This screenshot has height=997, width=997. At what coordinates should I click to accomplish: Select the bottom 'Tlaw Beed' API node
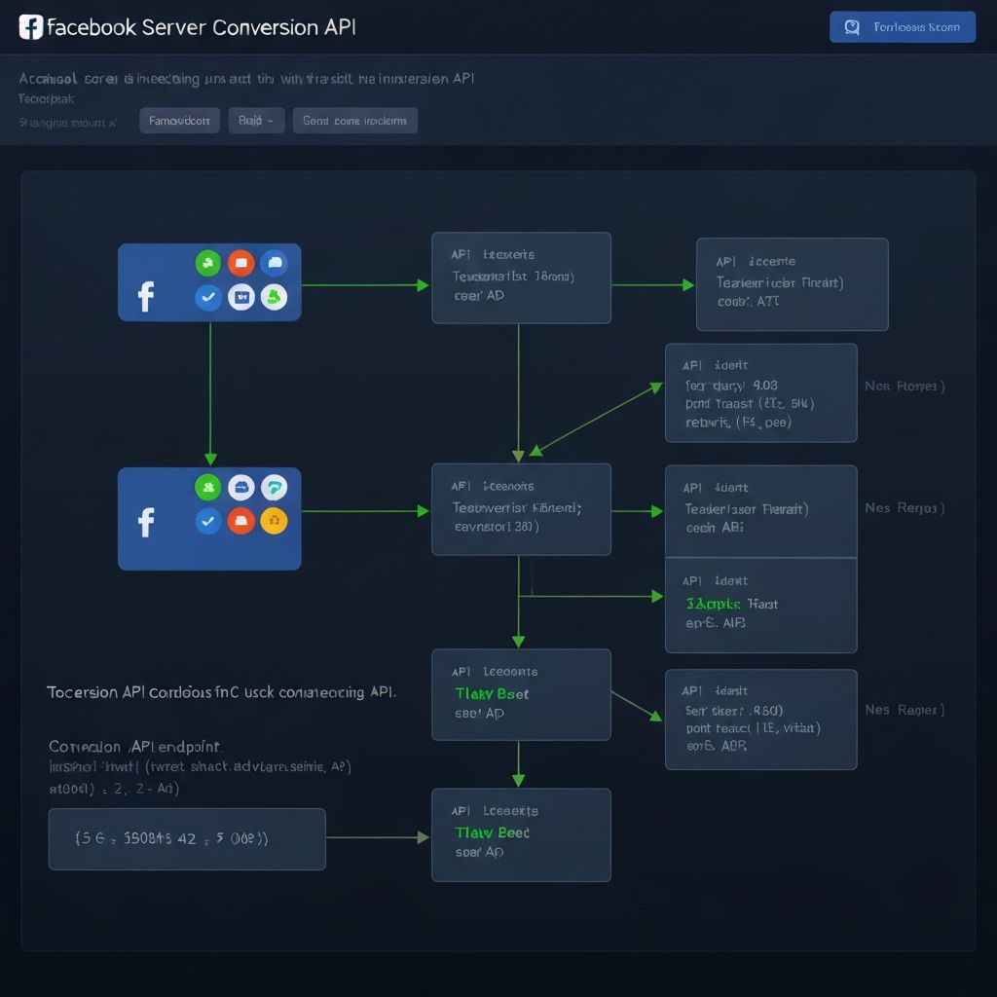point(521,834)
